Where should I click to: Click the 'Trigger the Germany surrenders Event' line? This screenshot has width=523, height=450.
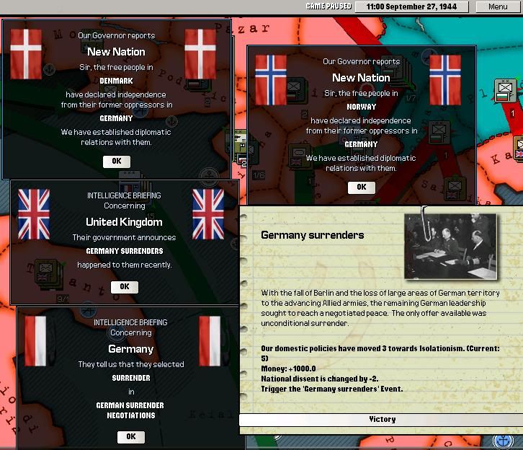pyautogui.click(x=332, y=389)
